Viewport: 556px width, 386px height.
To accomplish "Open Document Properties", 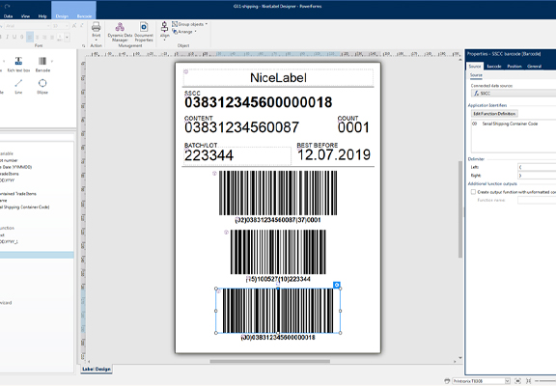I will [144, 32].
